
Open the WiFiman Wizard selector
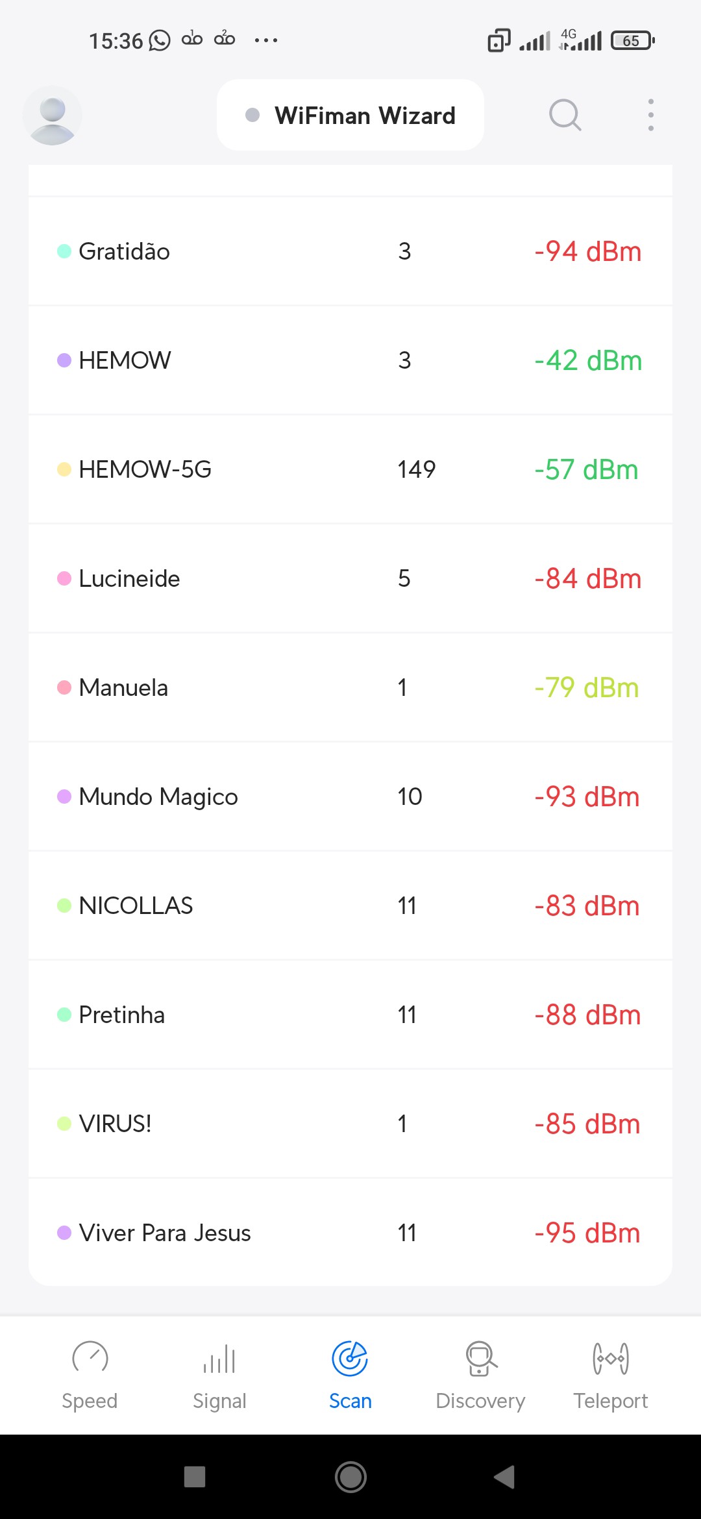[350, 116]
